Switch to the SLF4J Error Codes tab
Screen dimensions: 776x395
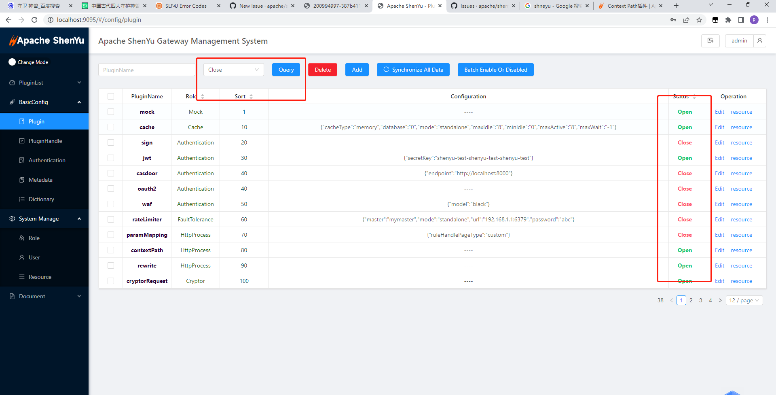(188, 6)
